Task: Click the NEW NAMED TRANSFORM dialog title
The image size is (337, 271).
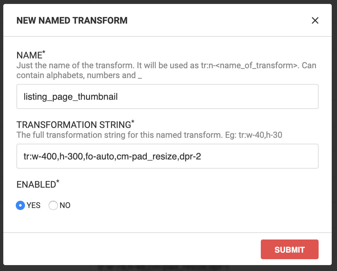Action: 72,21
